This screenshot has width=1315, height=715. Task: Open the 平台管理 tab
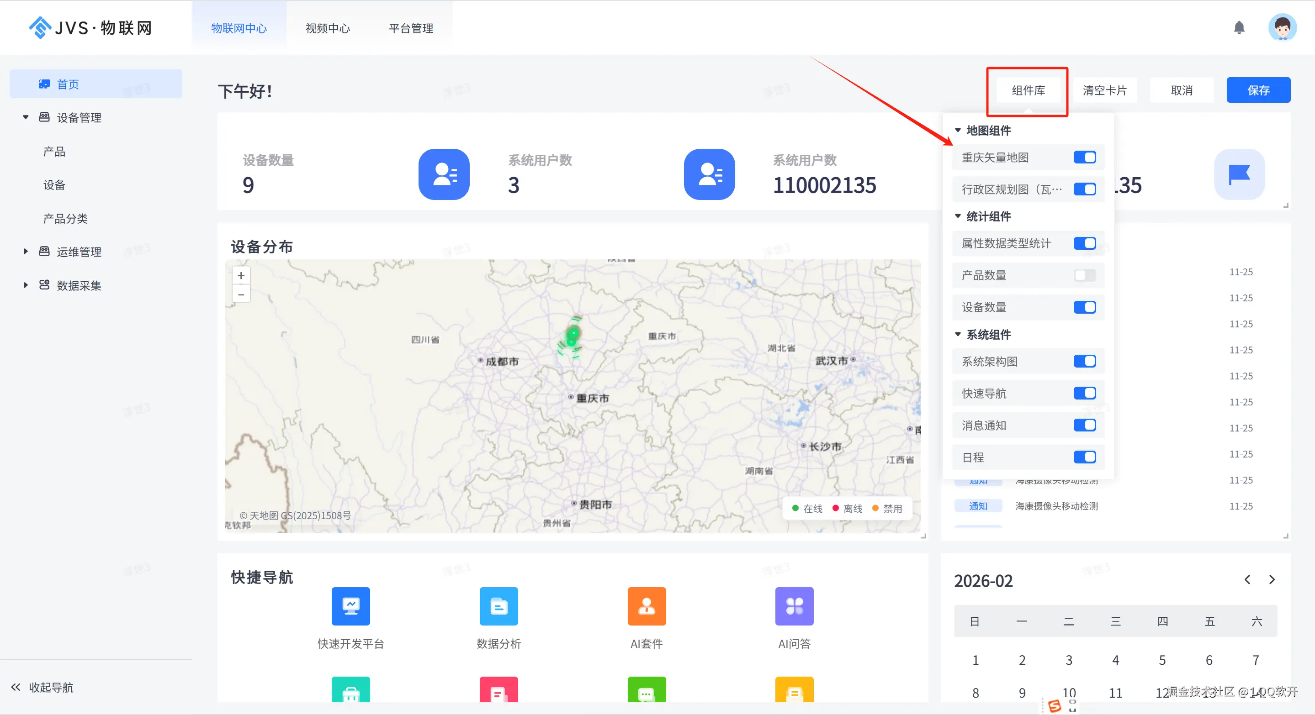coord(410,28)
